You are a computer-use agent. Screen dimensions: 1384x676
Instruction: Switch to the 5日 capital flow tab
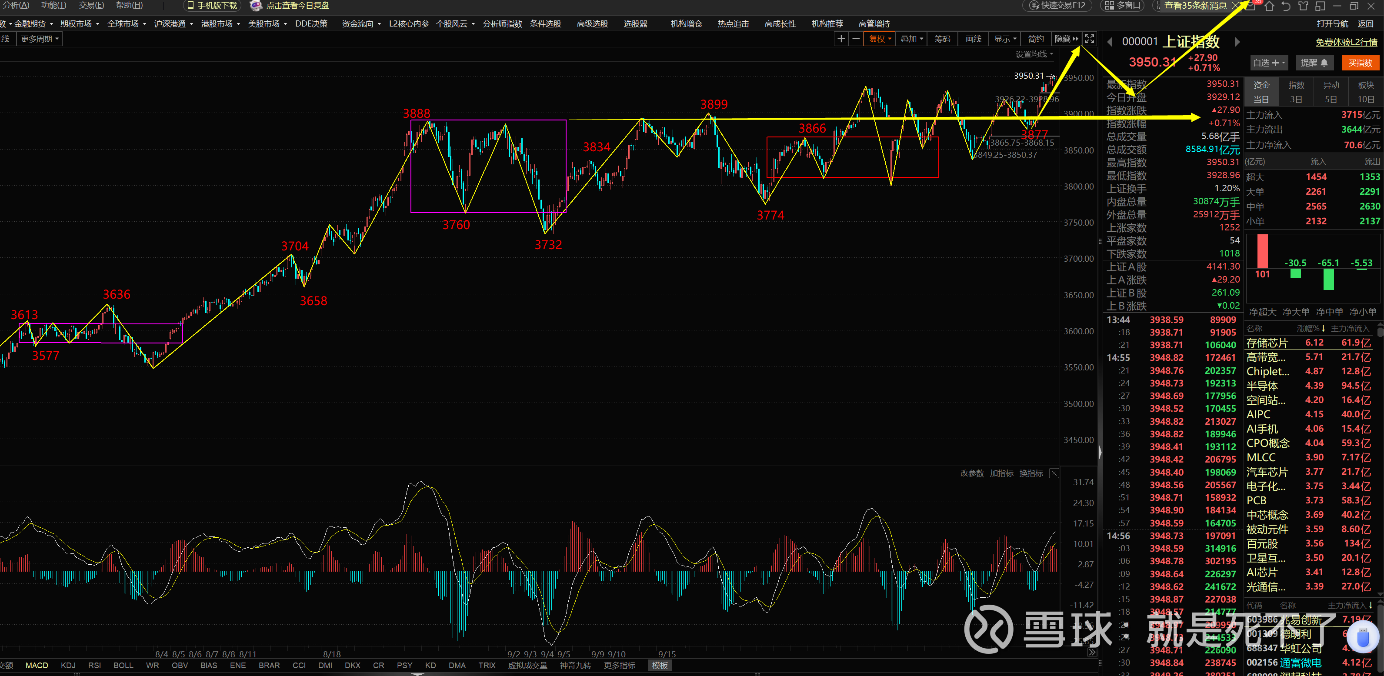pos(1331,100)
